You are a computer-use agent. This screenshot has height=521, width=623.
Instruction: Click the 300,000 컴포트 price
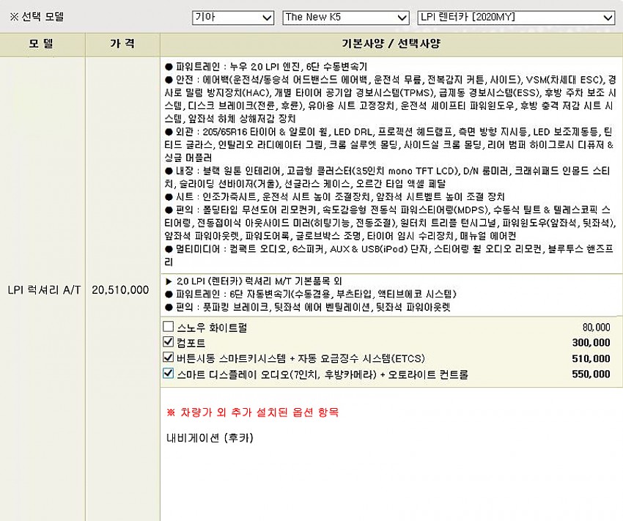591,343
